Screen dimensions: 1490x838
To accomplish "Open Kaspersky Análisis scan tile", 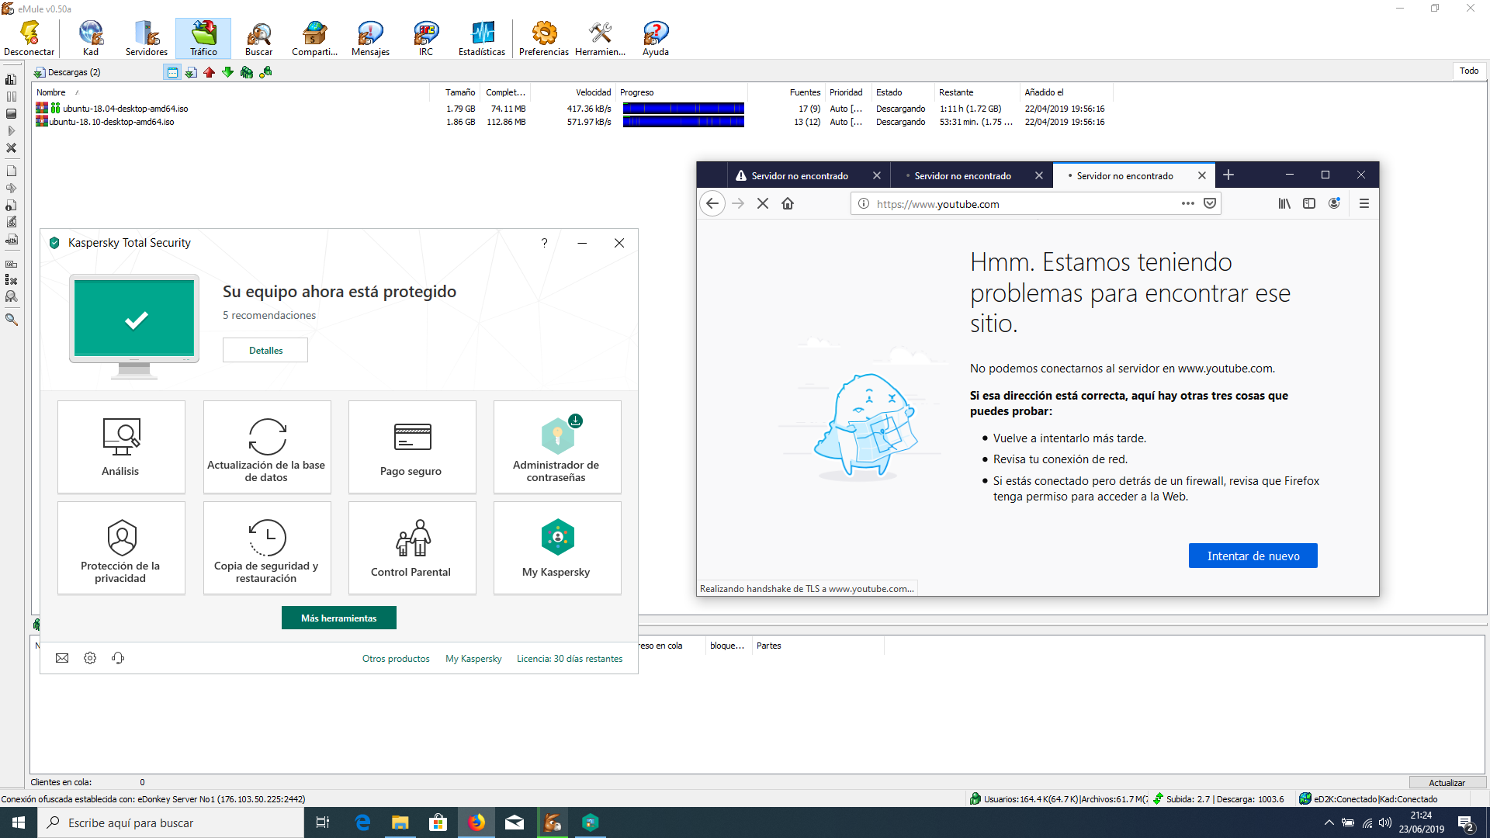I will (121, 446).
